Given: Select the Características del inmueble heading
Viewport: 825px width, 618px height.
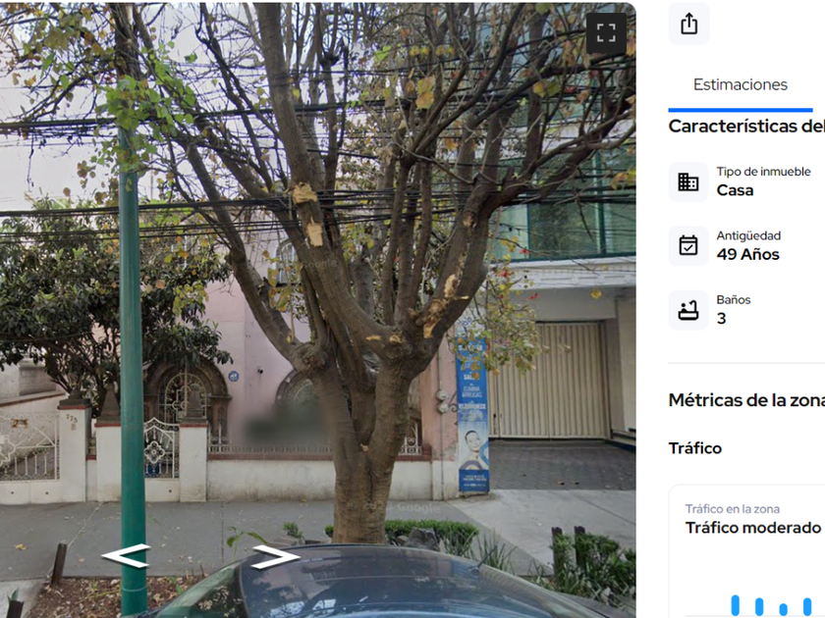Looking at the screenshot, I should (746, 127).
